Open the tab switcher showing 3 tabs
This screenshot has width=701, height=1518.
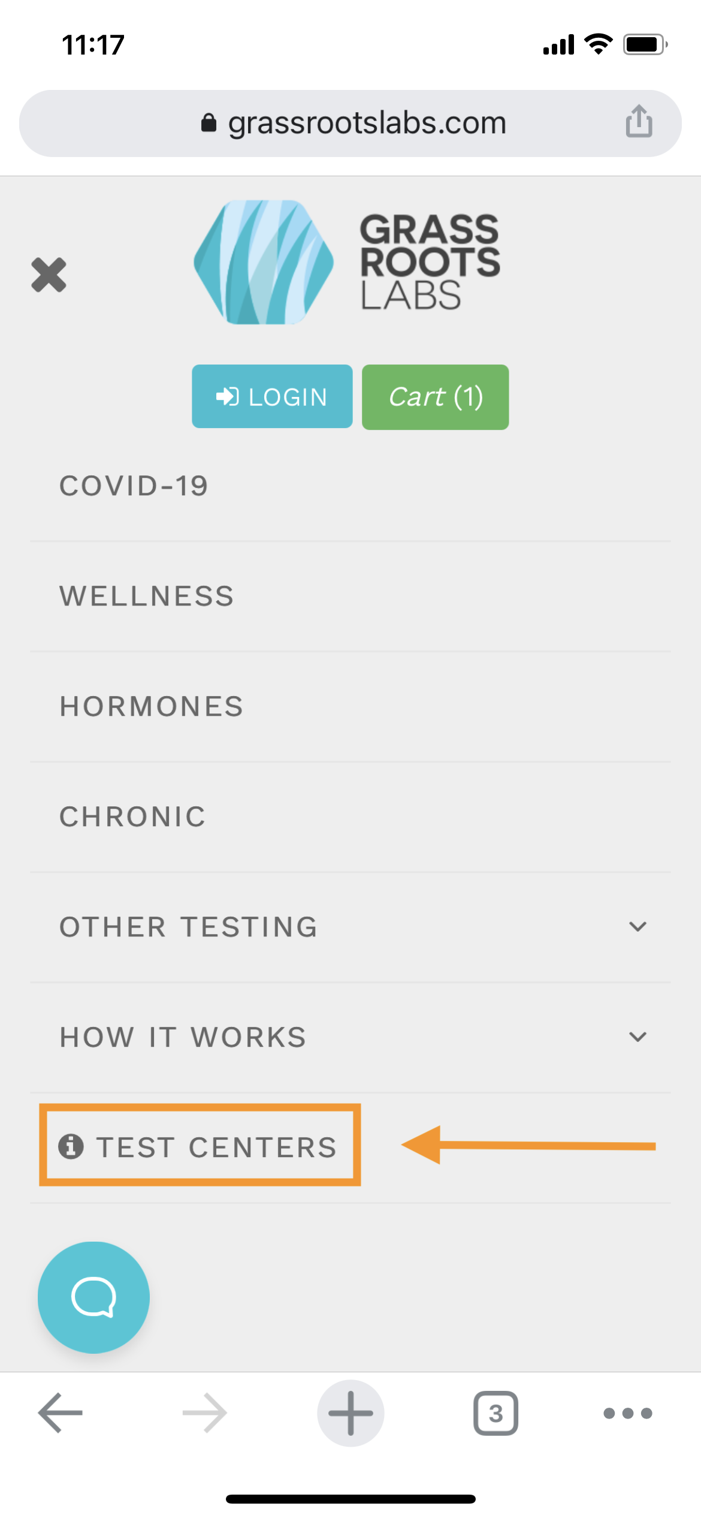[495, 1413]
